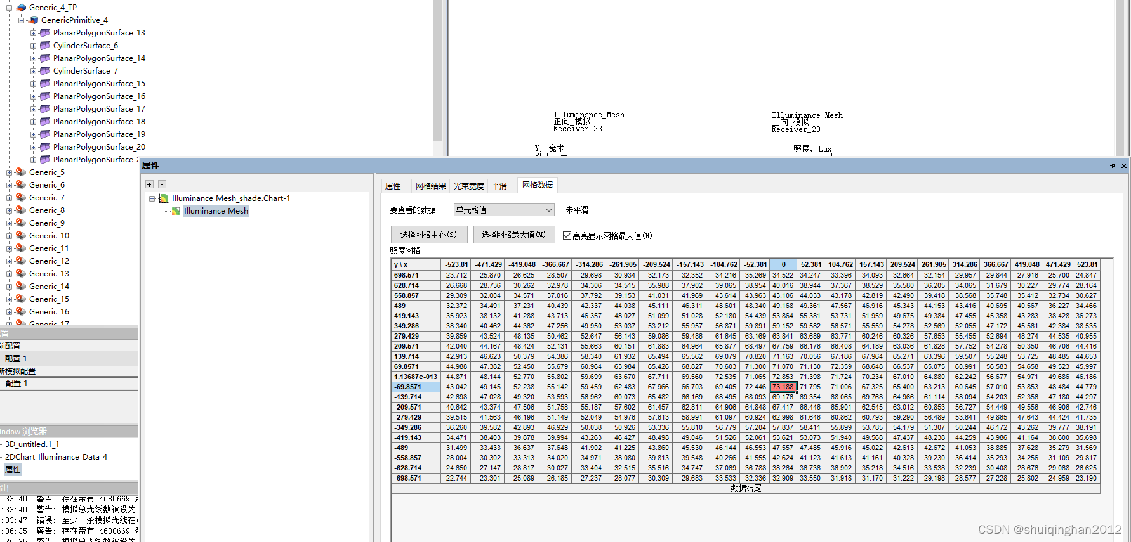
Task: Click the Generic_10 object icon
Action: 21,235
